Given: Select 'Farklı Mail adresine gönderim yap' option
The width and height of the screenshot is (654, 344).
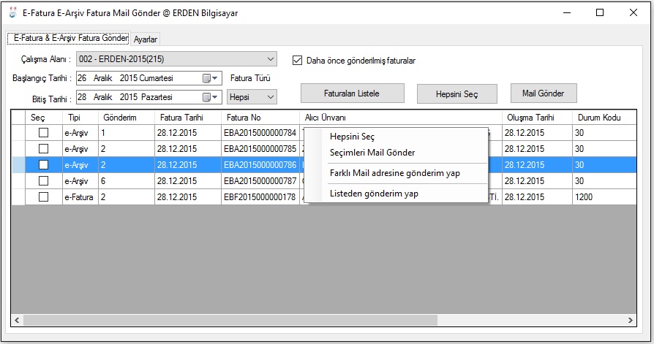Looking at the screenshot, I should pos(395,173).
